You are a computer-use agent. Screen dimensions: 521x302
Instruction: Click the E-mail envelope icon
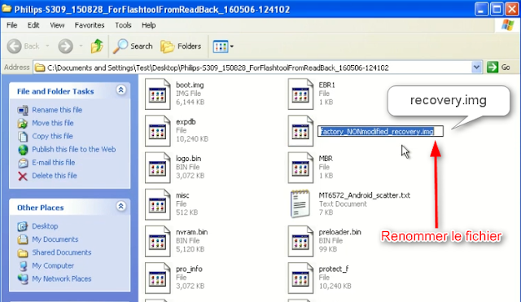point(23,163)
